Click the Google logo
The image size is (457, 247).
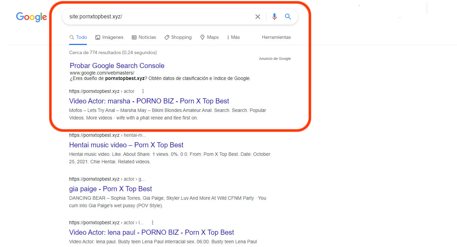pyautogui.click(x=31, y=17)
